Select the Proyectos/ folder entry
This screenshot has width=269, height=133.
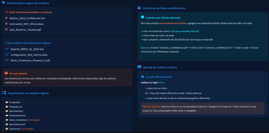pyautogui.click(x=15, y=102)
